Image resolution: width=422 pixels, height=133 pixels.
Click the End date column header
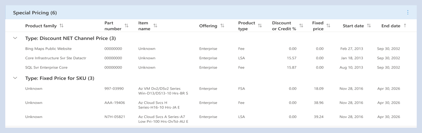click(x=391, y=26)
